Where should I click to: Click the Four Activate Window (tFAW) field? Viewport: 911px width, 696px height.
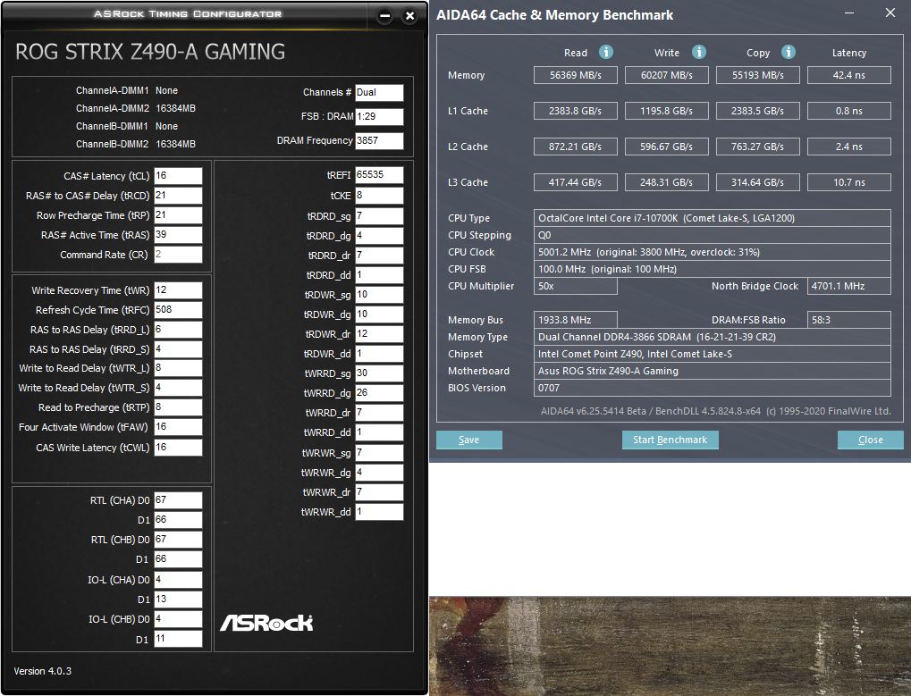(178, 427)
